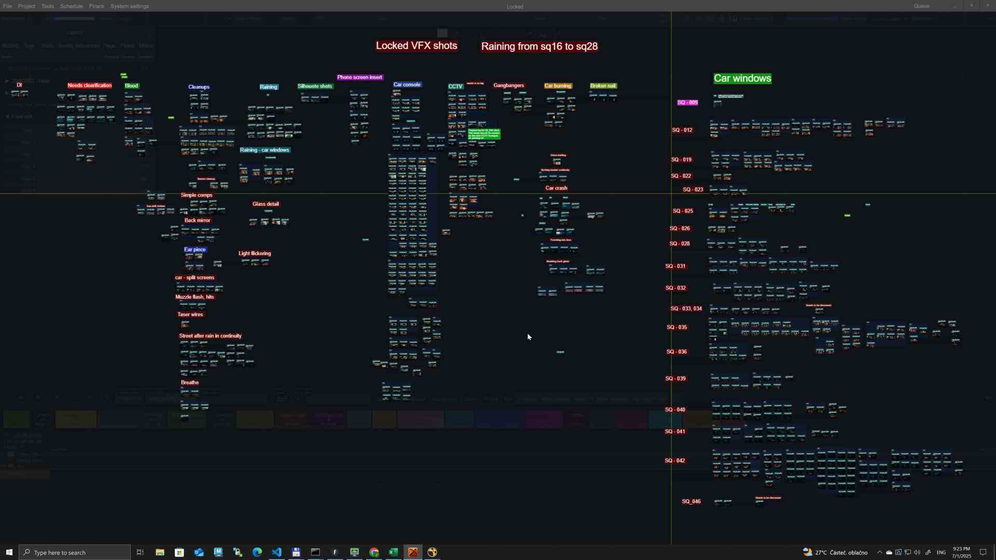Image resolution: width=996 pixels, height=560 pixels.
Task: Open the Ftrack menu
Action: (x=96, y=6)
